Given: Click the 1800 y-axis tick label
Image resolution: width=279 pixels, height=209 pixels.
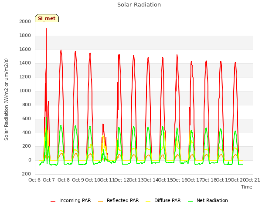Looking at the screenshot, I should point(25,36).
